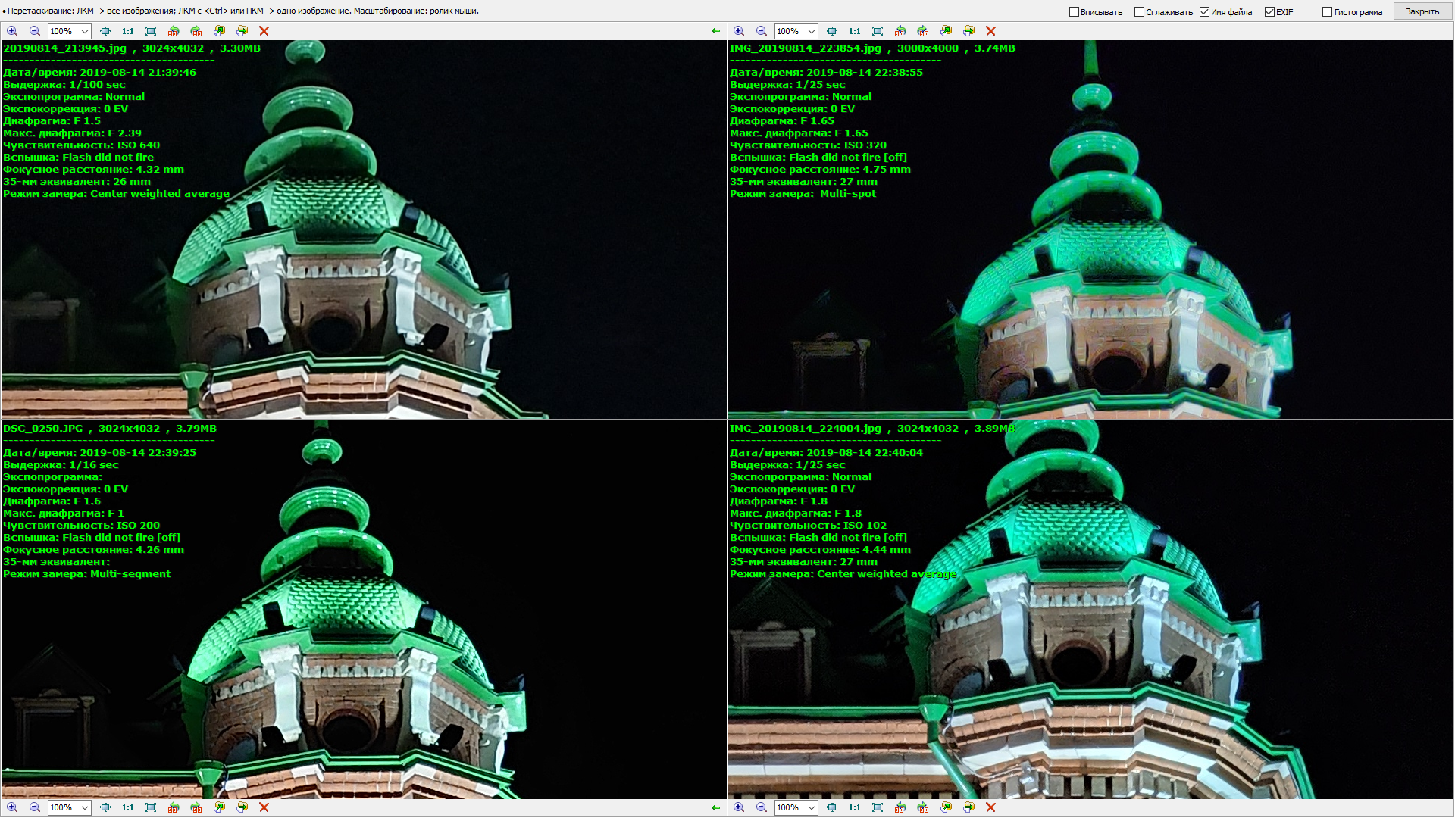The height and width of the screenshot is (818, 1455).
Task: Click green arrow in top-left pane toolbar
Action: click(x=716, y=31)
